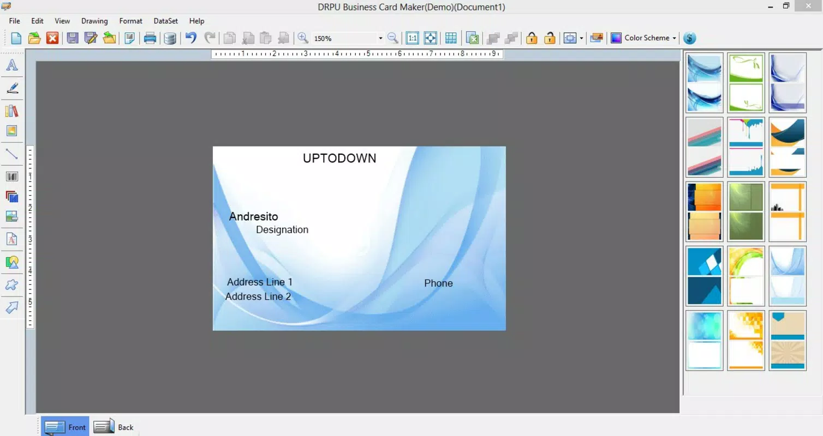
Task: Select the signature pen tool in sidebar
Action: [11, 88]
